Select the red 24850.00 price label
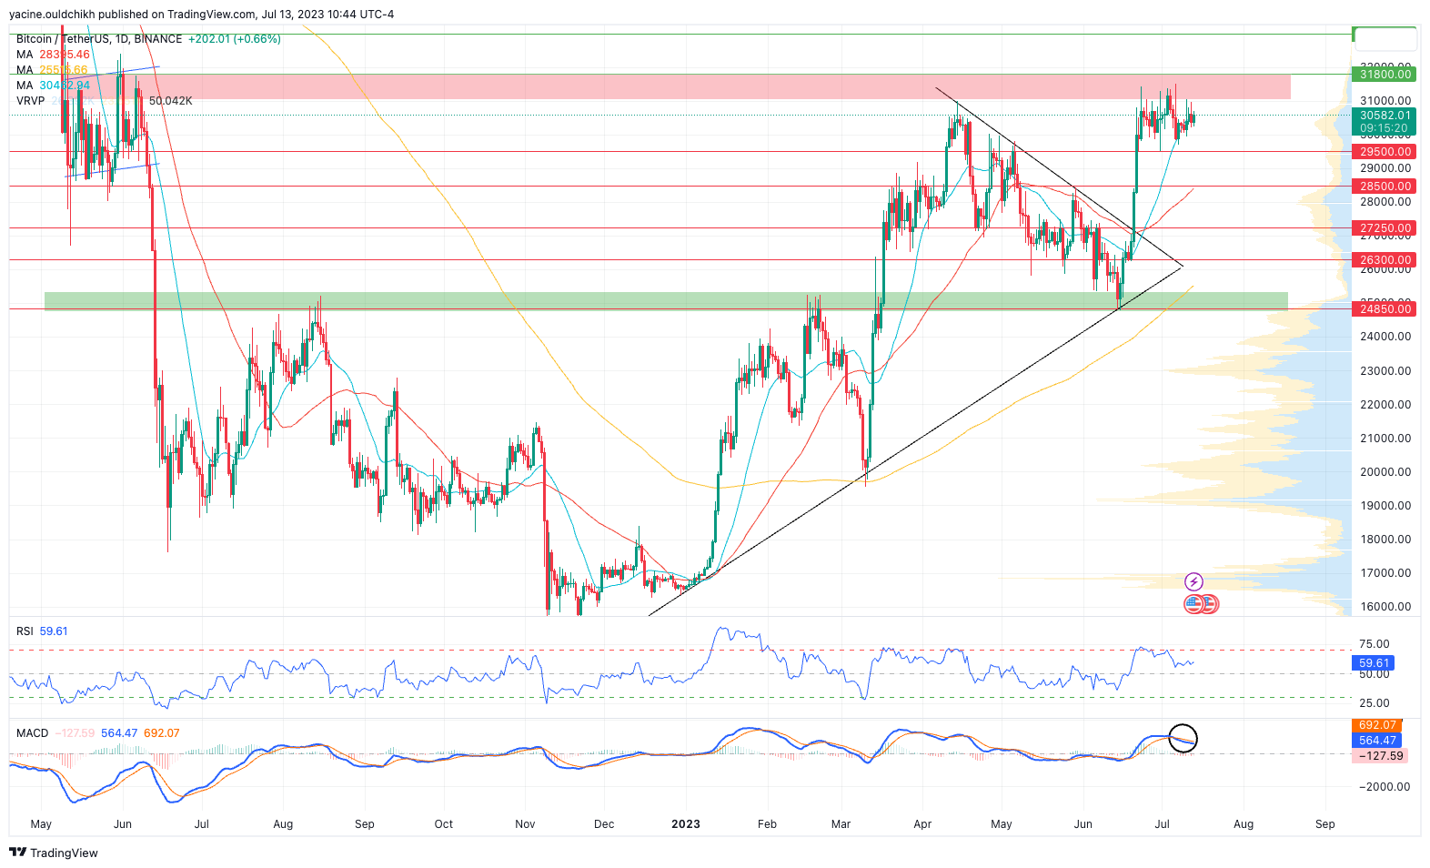The image size is (1430, 868). (1385, 309)
